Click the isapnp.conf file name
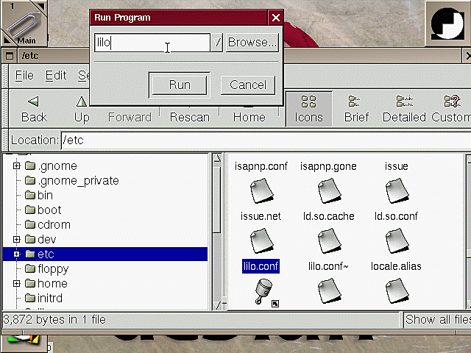Screen dimensions: 471x353 pos(261,166)
